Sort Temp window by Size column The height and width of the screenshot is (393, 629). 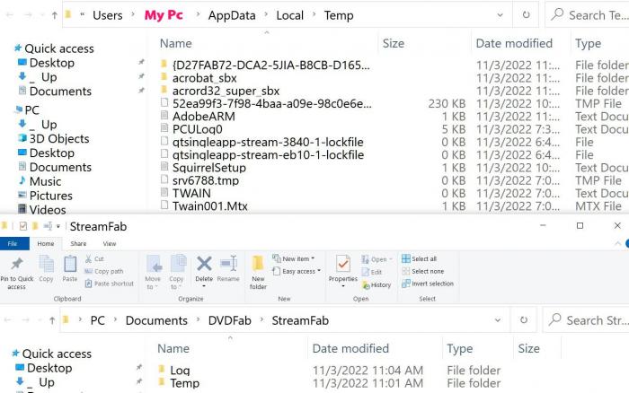394,43
